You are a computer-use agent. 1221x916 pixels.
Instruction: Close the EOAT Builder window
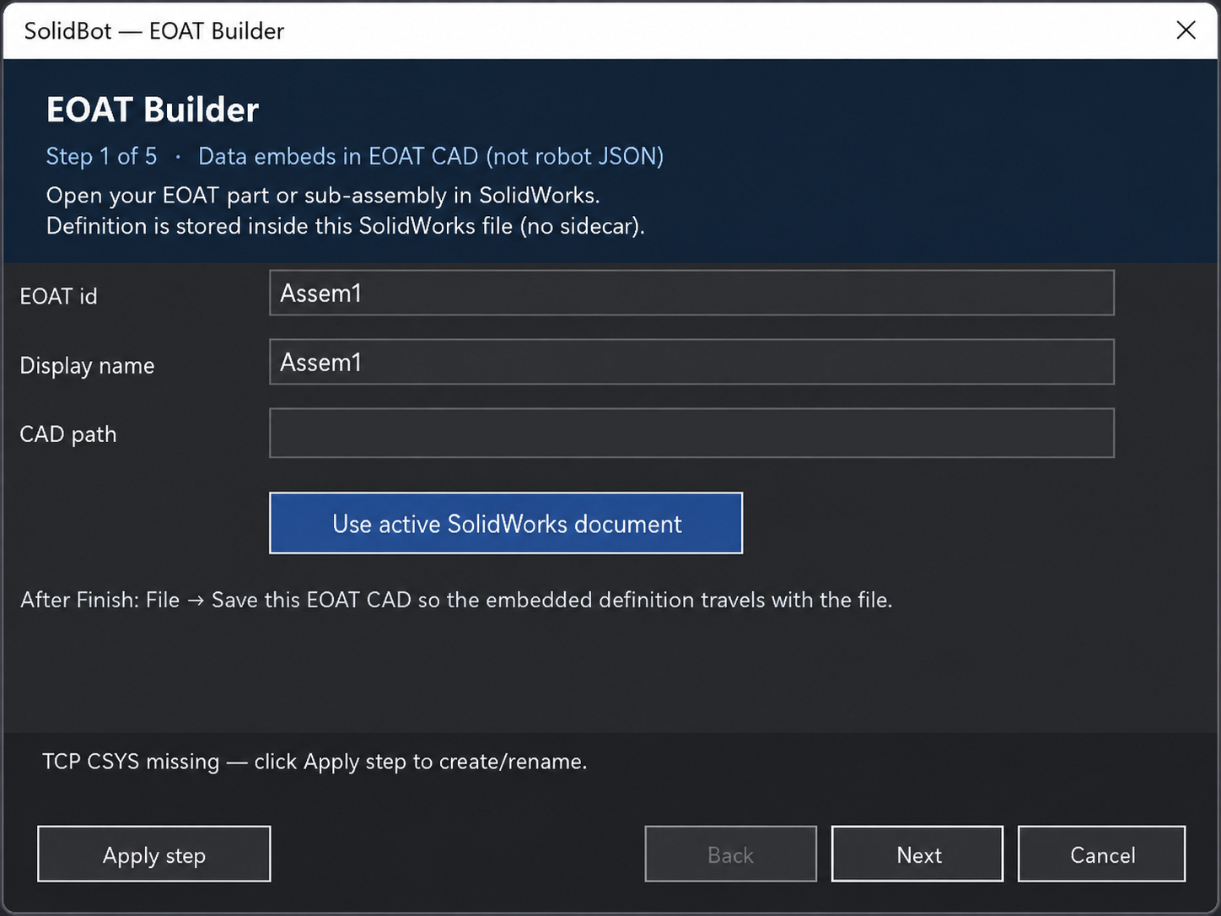[x=1186, y=30]
